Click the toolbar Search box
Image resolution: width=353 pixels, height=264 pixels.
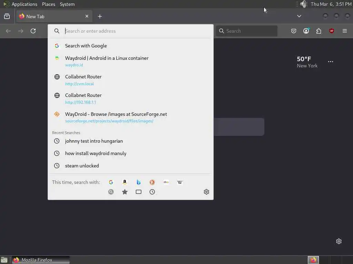pos(247,31)
